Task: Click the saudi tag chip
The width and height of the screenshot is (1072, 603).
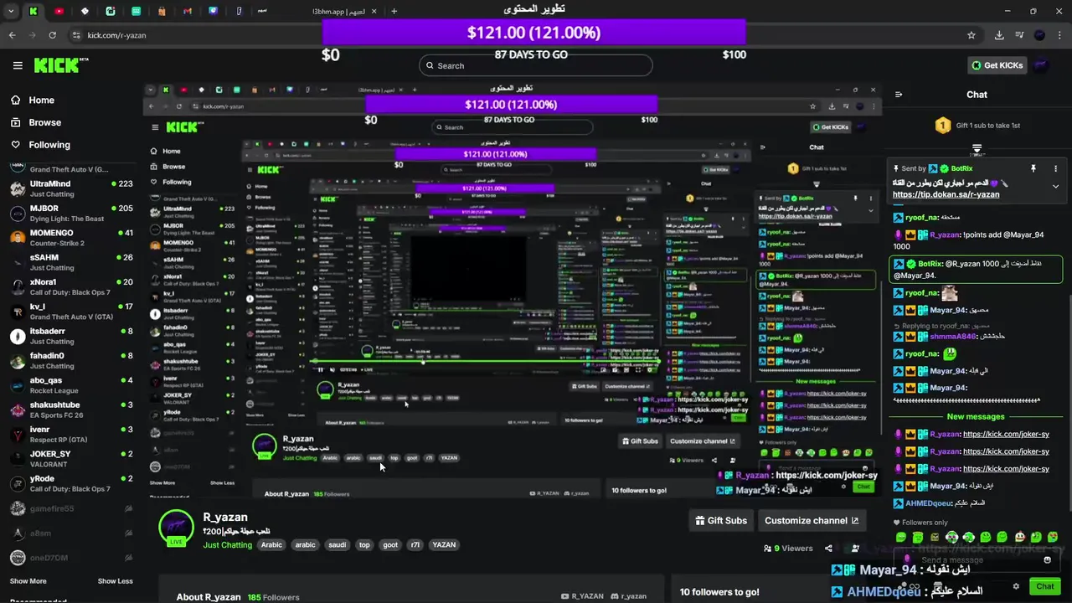Action: pyautogui.click(x=337, y=544)
